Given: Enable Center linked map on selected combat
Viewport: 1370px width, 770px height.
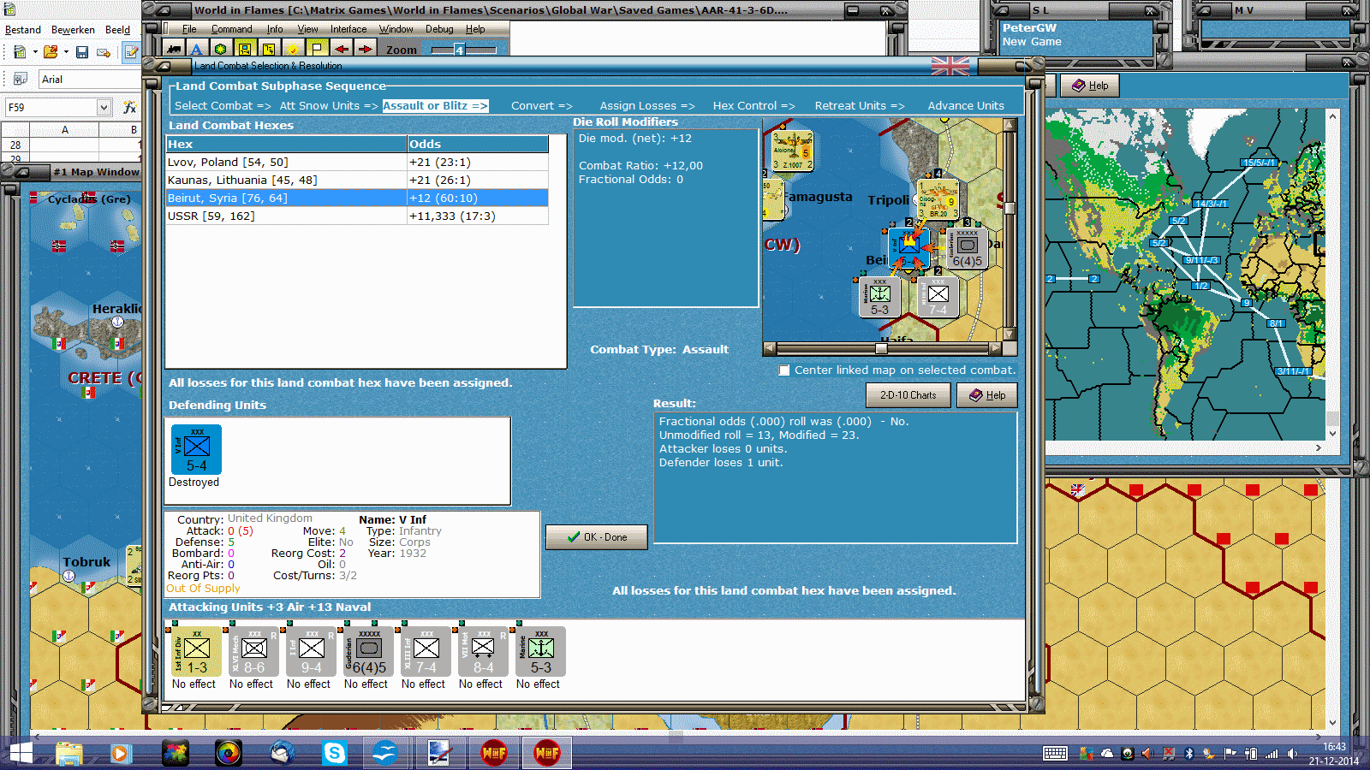Looking at the screenshot, I should pos(784,370).
